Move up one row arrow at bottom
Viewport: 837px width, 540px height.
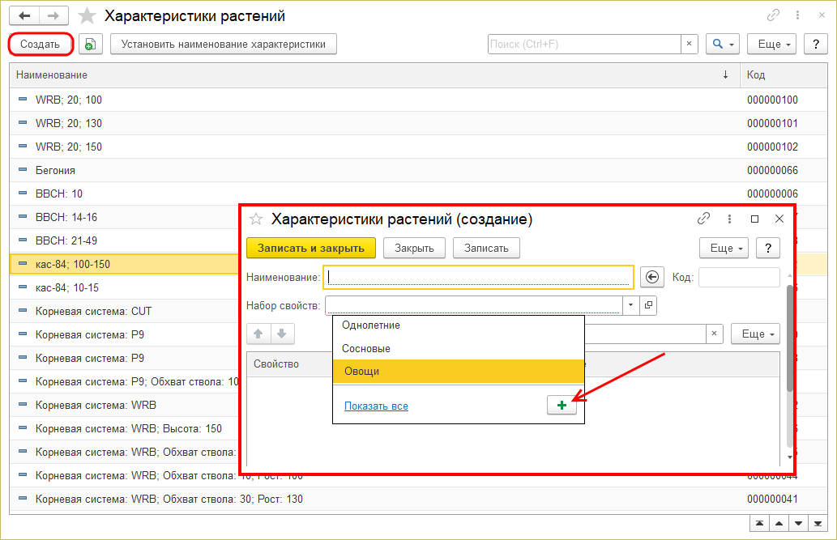coord(779,524)
